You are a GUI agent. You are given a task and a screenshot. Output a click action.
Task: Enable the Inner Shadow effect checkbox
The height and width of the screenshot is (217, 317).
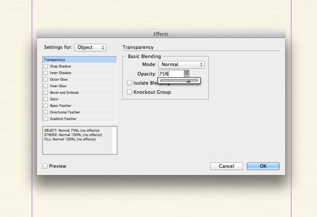tap(46, 73)
